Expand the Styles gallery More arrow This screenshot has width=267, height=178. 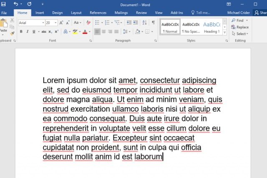(x=225, y=33)
